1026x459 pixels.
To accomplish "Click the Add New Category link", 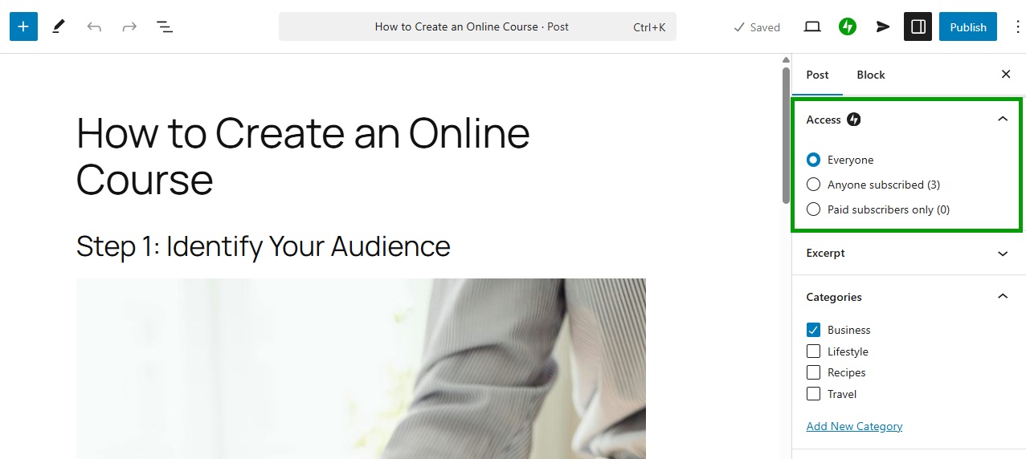I will pos(854,426).
